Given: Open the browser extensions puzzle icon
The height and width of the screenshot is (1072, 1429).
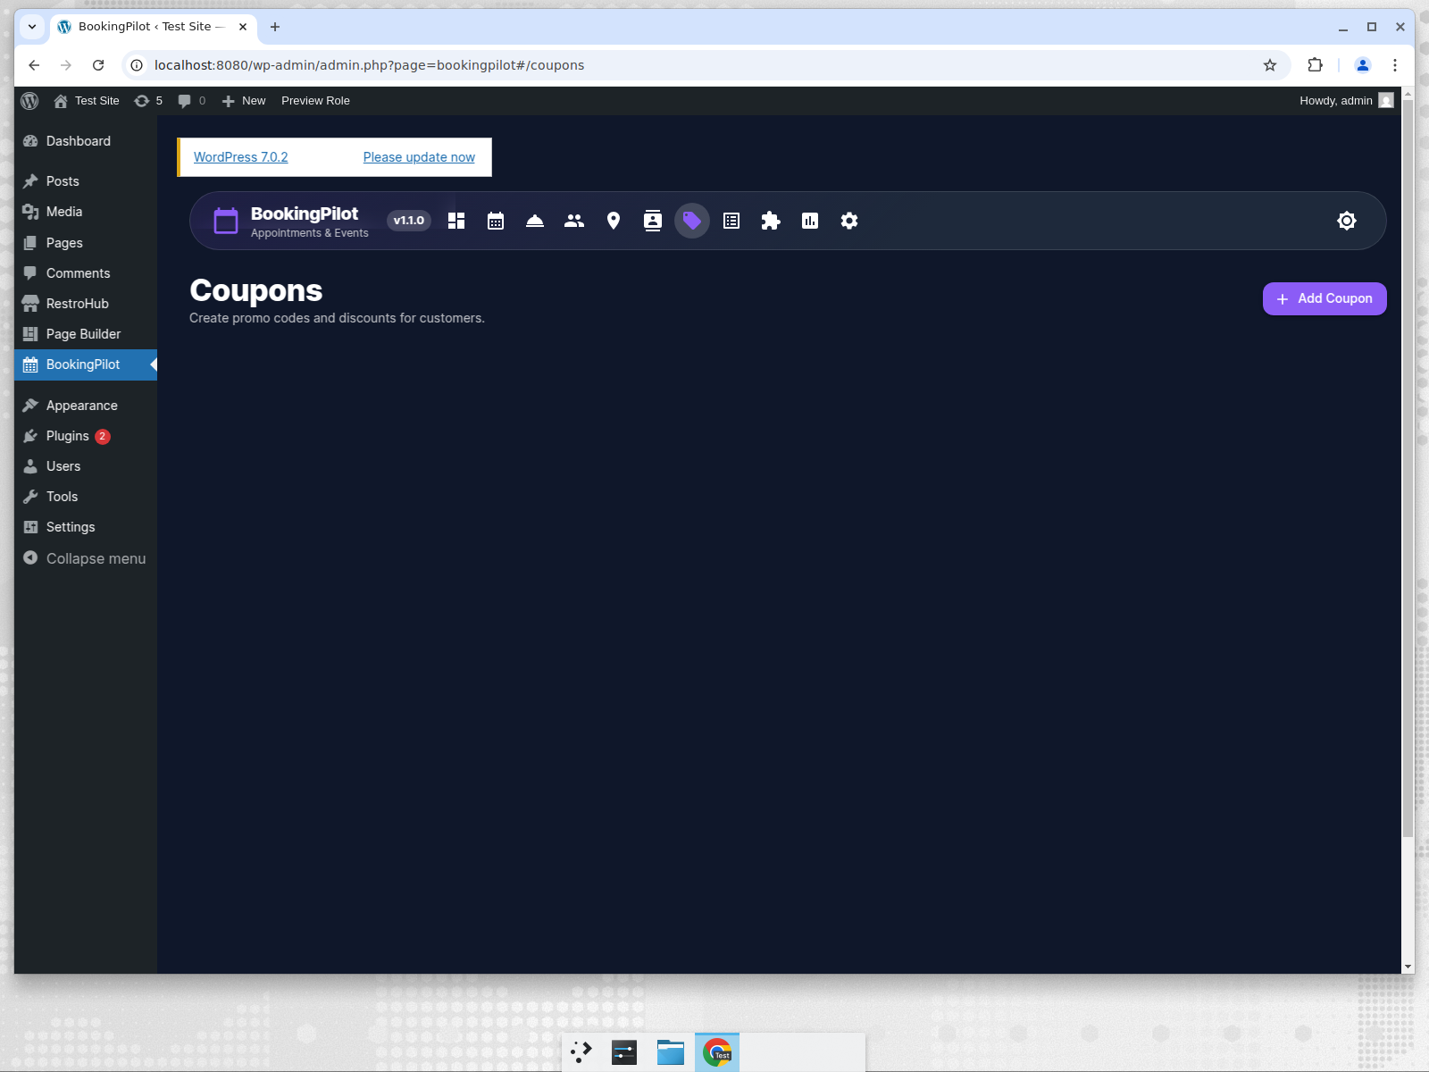Looking at the screenshot, I should coord(1315,65).
